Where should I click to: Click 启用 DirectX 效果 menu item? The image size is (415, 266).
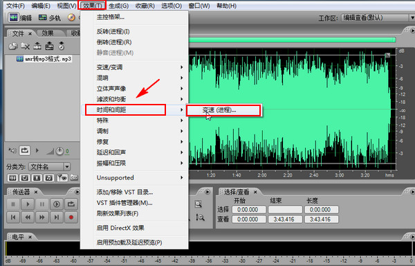click(x=134, y=228)
